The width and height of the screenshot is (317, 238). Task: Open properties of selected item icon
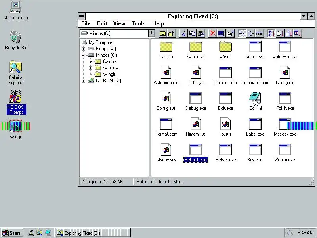tap(230, 33)
